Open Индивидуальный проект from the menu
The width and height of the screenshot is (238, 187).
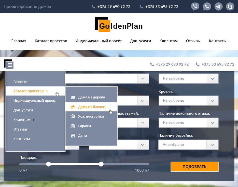coord(35,100)
